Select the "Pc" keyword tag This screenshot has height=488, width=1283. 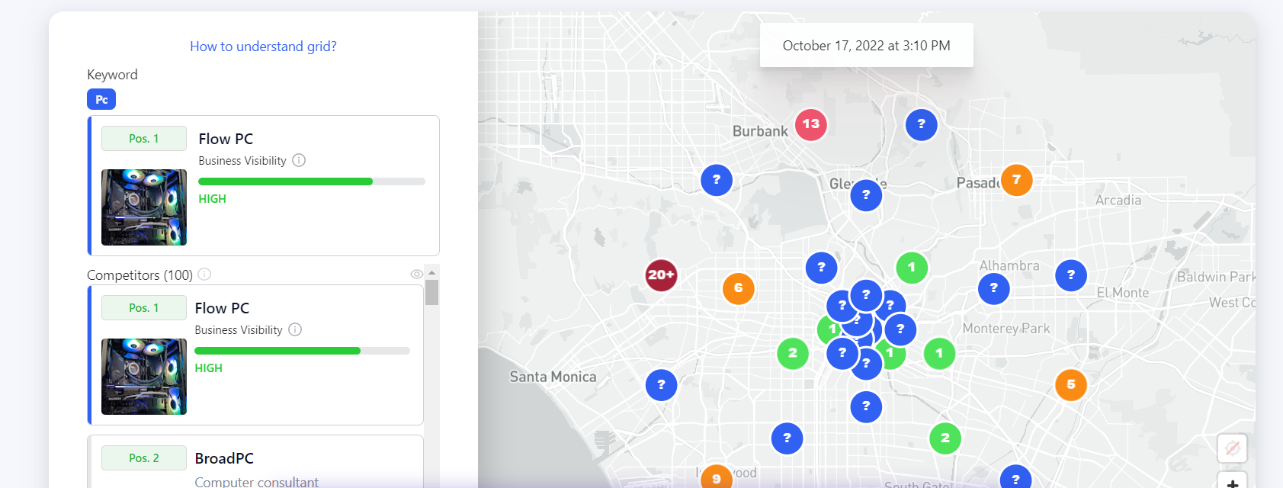(101, 99)
